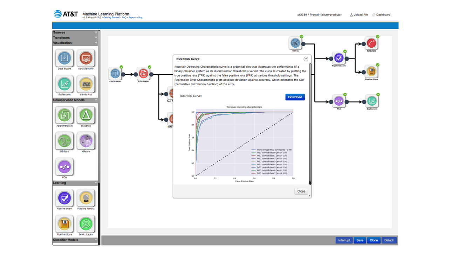
Task: Select the CSV Reader node
Action: click(143, 74)
